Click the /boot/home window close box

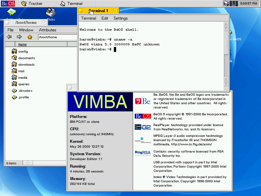coord(7,23)
